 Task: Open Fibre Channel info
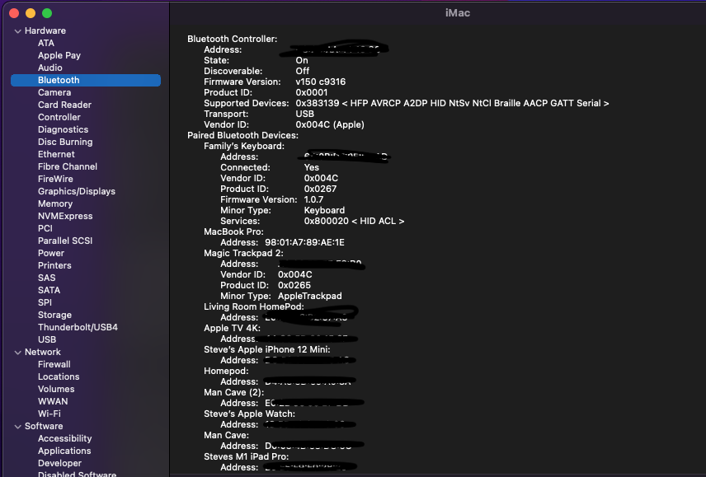(68, 166)
